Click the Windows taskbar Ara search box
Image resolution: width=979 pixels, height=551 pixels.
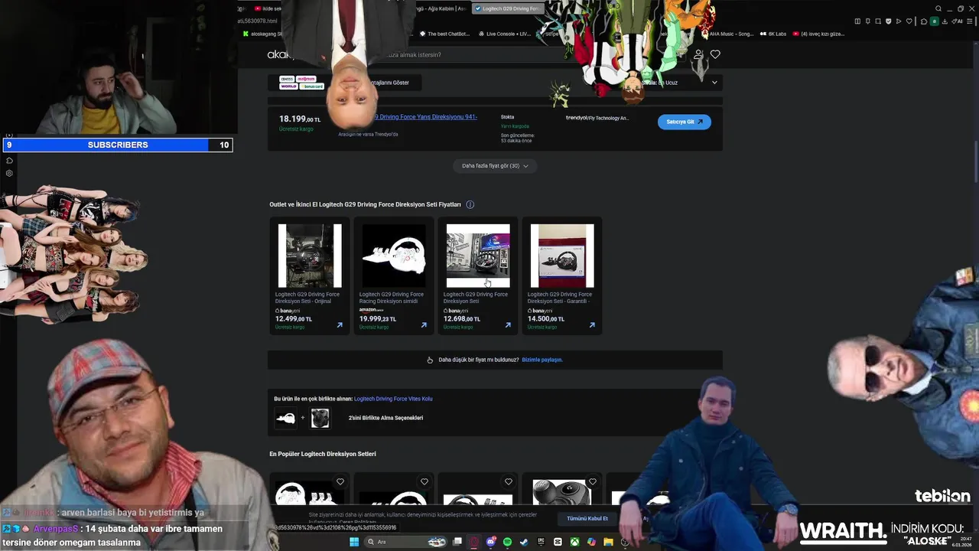405,542
